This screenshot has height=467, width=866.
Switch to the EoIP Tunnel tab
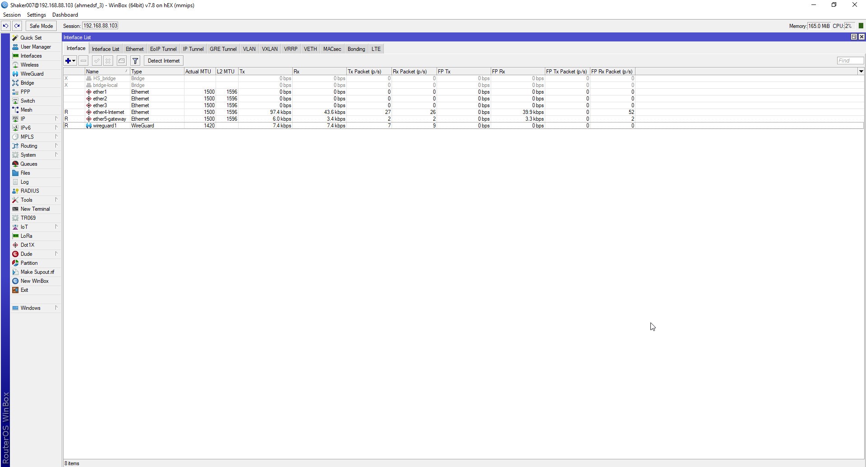[x=163, y=49]
